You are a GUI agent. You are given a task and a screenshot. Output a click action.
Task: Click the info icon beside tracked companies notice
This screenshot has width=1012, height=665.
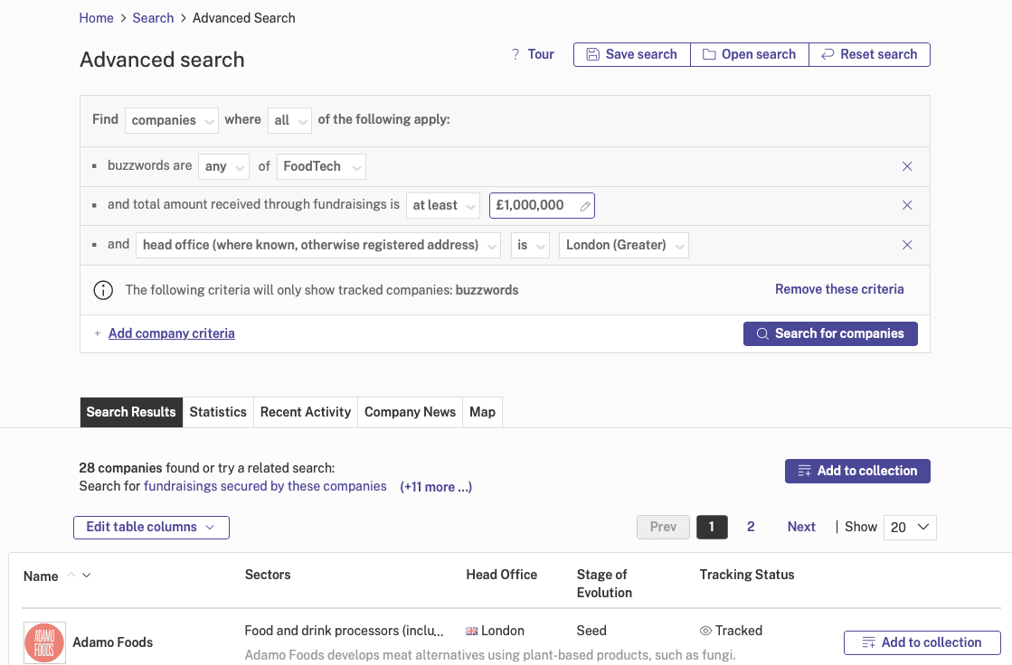click(103, 290)
